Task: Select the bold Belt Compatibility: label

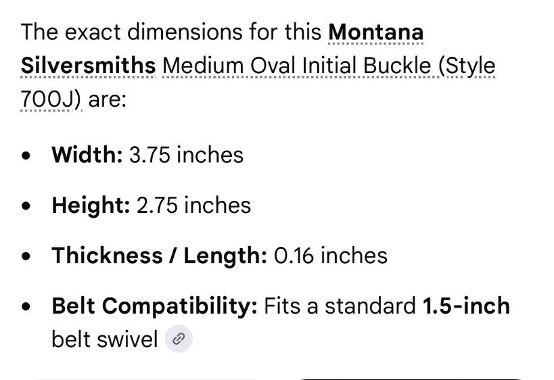Action: (154, 306)
